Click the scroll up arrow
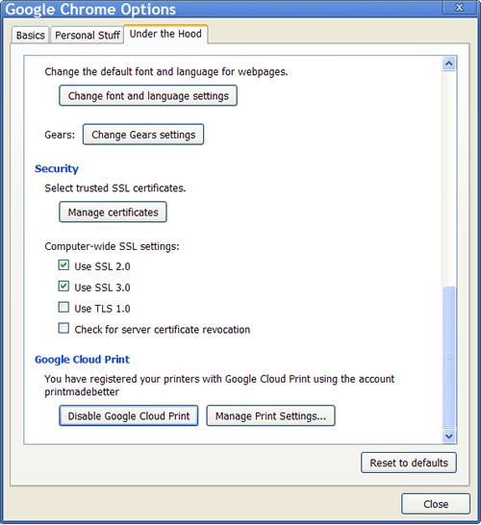 449,63
